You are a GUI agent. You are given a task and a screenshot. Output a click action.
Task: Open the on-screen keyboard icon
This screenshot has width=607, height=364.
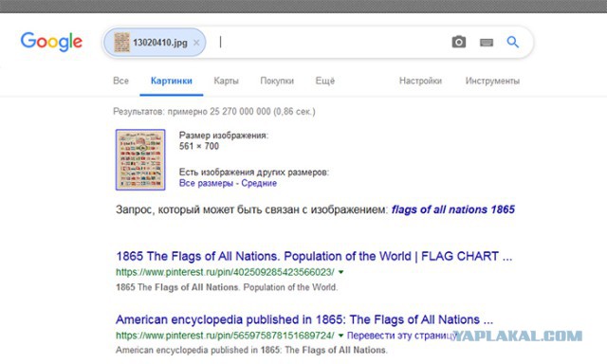point(487,42)
